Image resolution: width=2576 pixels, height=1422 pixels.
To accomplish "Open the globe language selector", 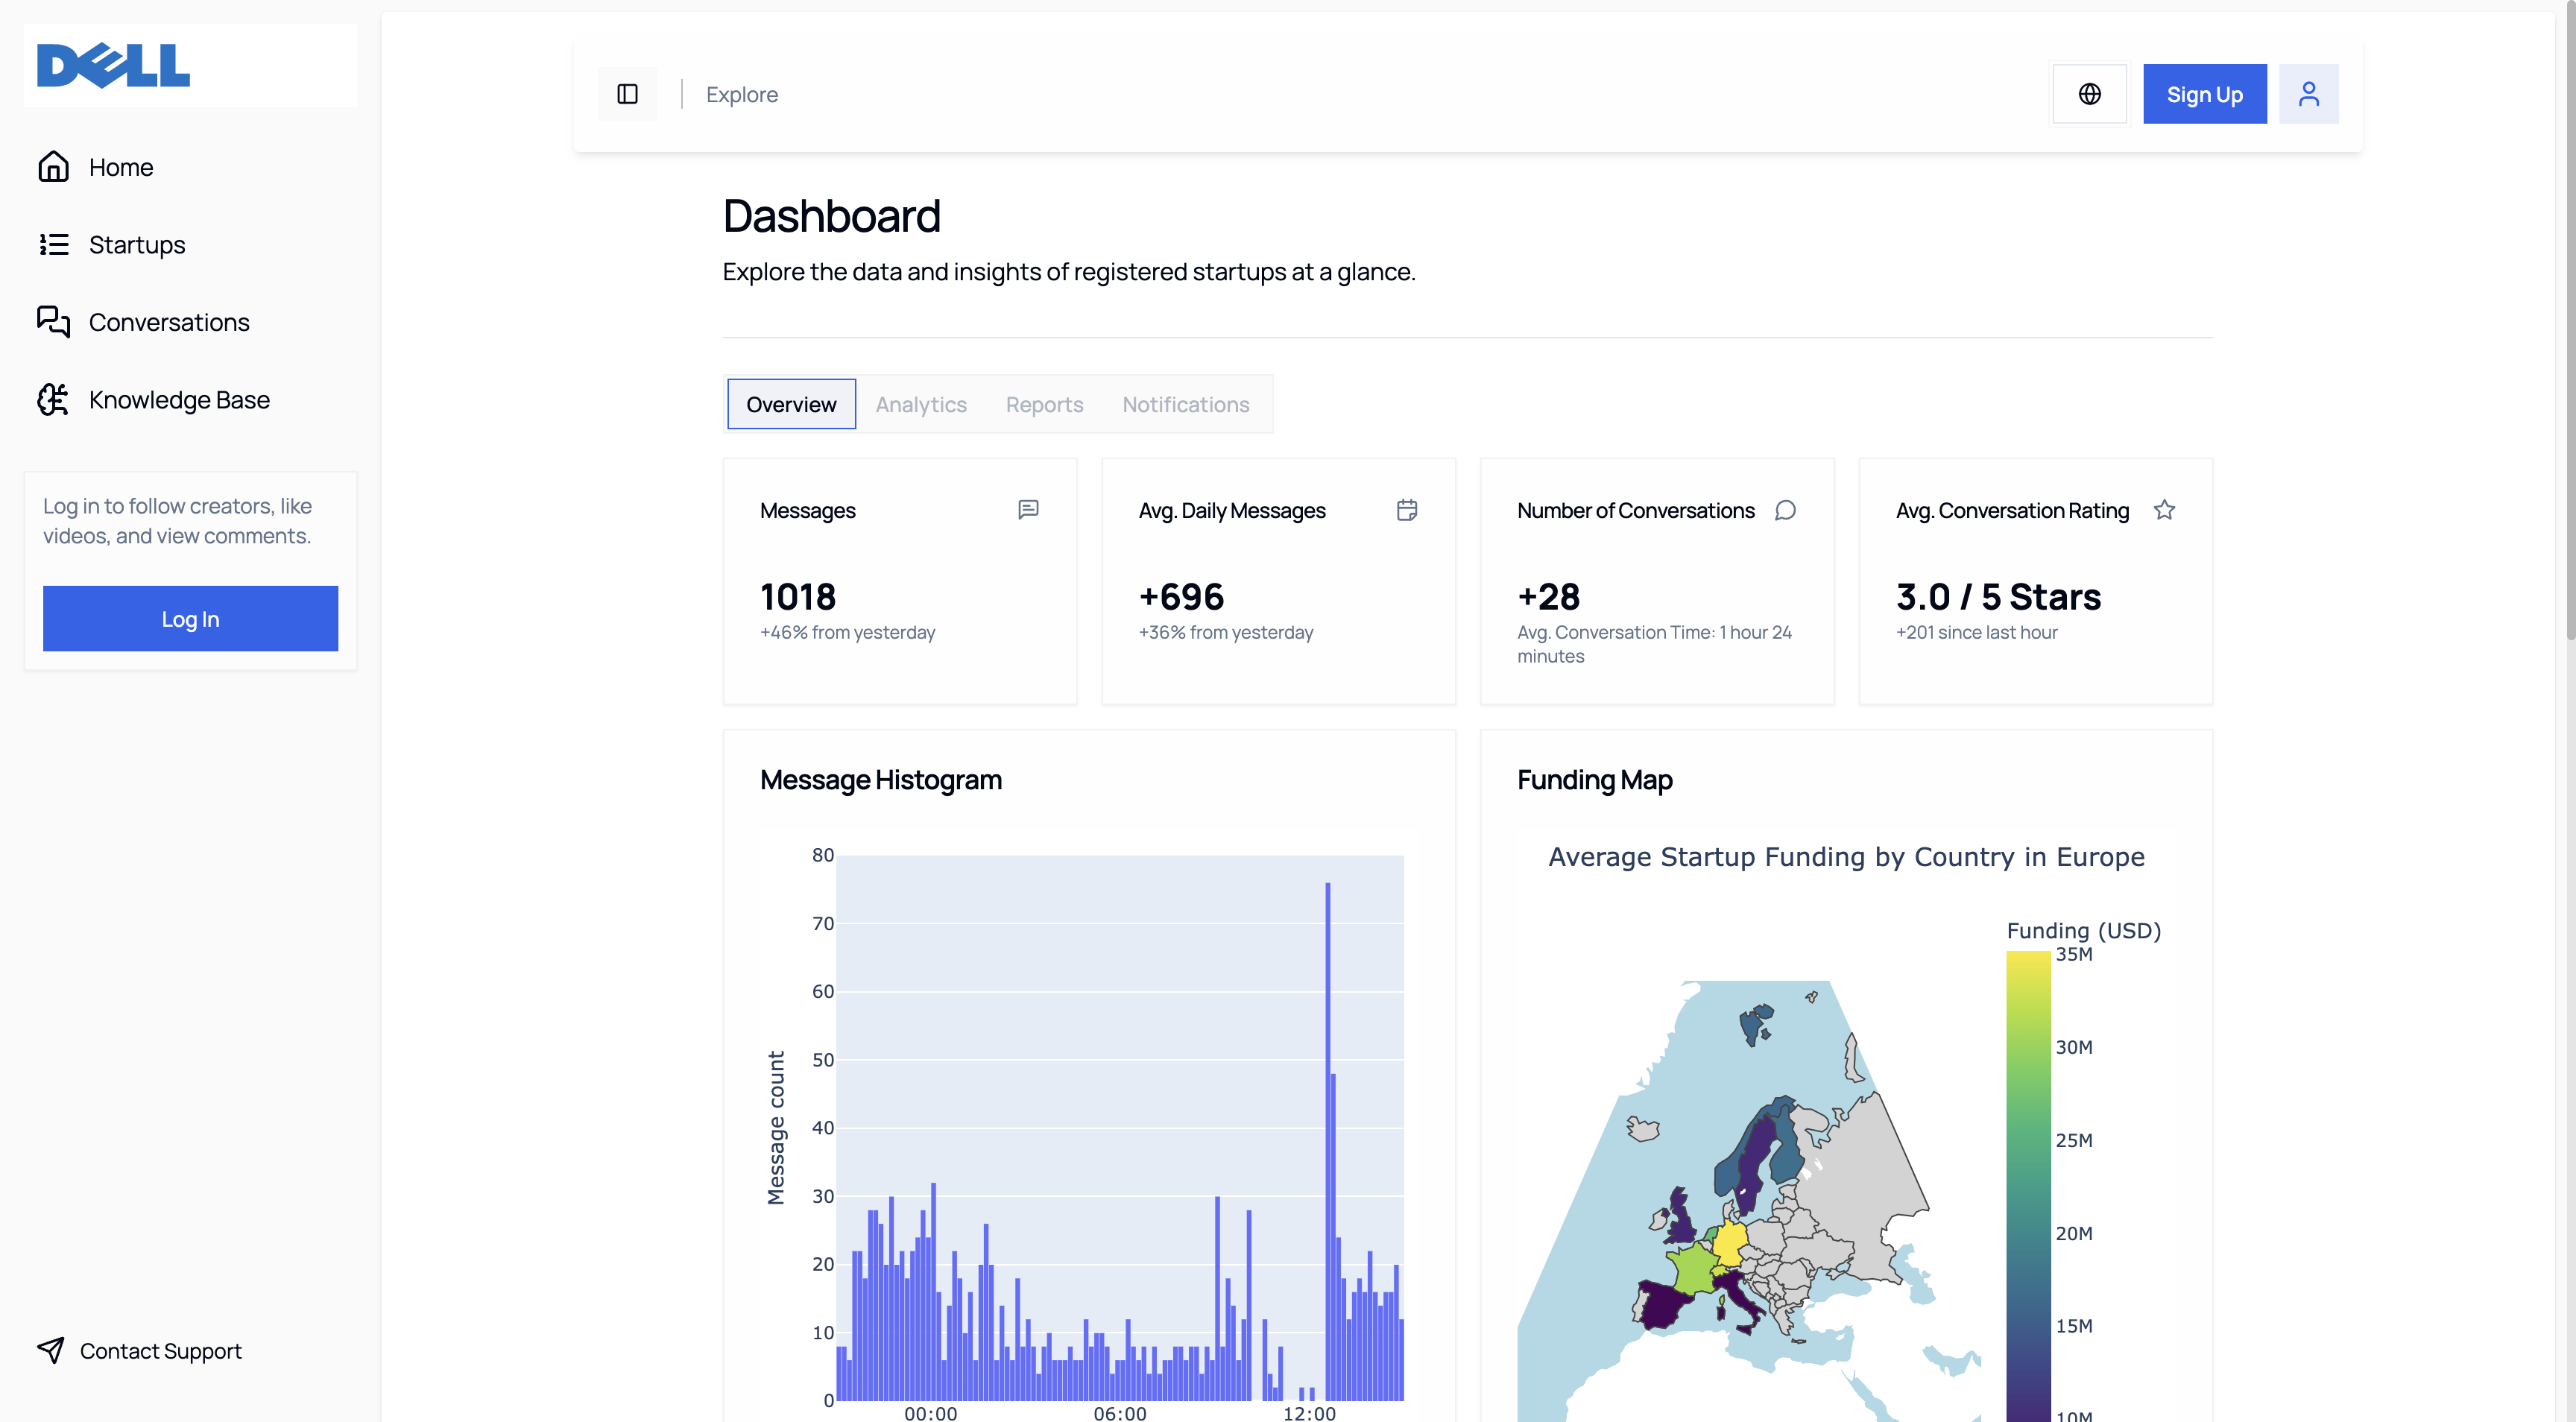I will 2089,94.
